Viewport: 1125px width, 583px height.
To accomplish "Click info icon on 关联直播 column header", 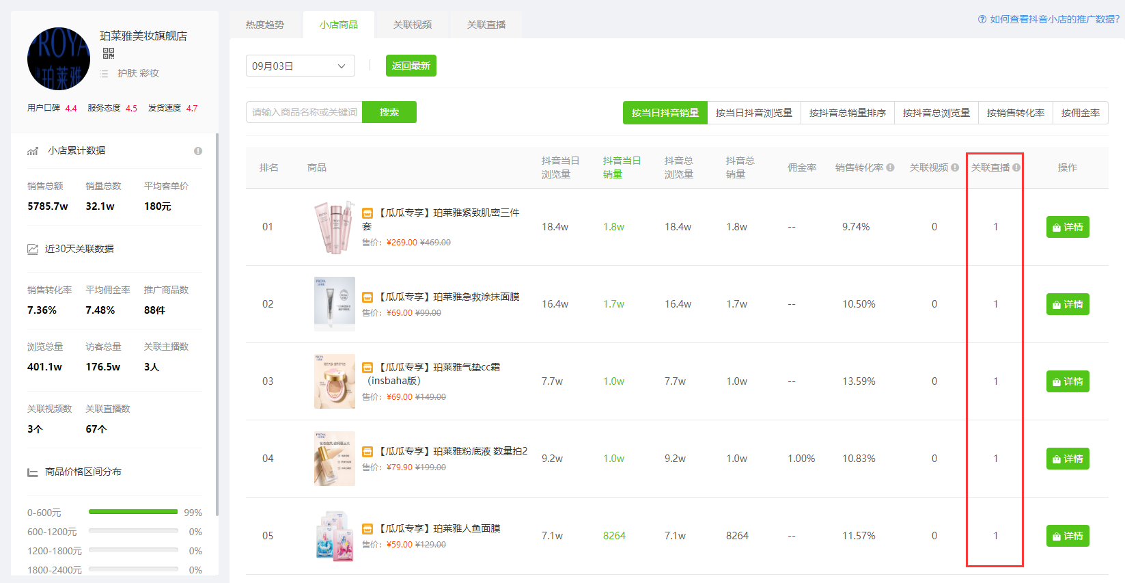I will point(1016,167).
